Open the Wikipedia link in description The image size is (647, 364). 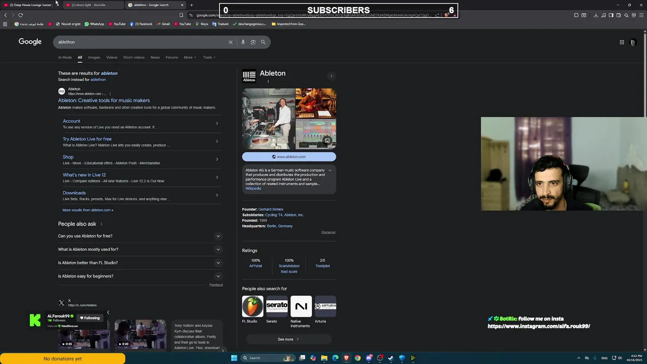click(x=253, y=189)
